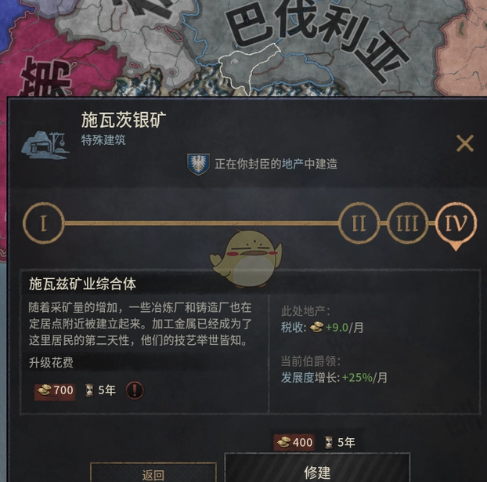Click the 返回 back button
Image resolution: width=487 pixels, height=482 pixels.
(x=153, y=473)
